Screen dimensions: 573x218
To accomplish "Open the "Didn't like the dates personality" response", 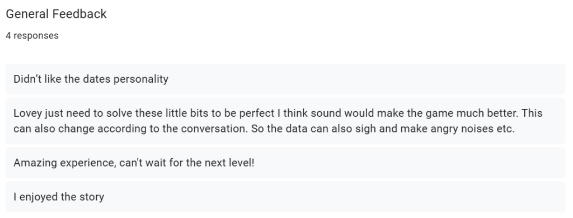I will pyautogui.click(x=285, y=79).
